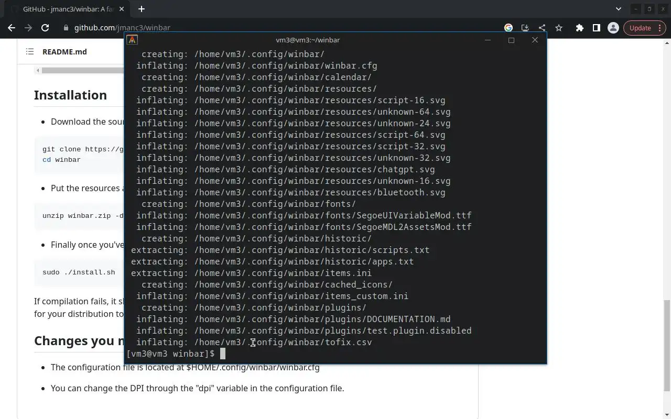The image size is (671, 419).
Task: Restore the Chrome window
Action: click(x=649, y=9)
